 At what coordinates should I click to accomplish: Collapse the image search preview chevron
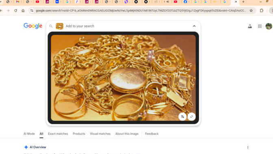point(194,26)
